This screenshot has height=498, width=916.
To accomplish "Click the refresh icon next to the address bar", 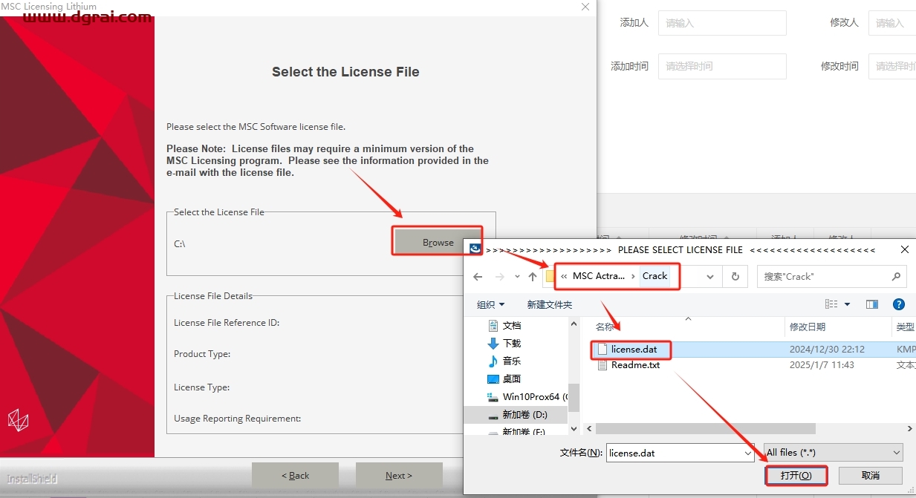I will [735, 276].
